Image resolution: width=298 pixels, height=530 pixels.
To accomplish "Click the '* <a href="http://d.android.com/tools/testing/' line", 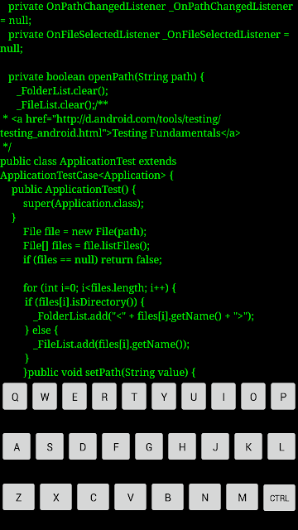I will click(x=112, y=119).
